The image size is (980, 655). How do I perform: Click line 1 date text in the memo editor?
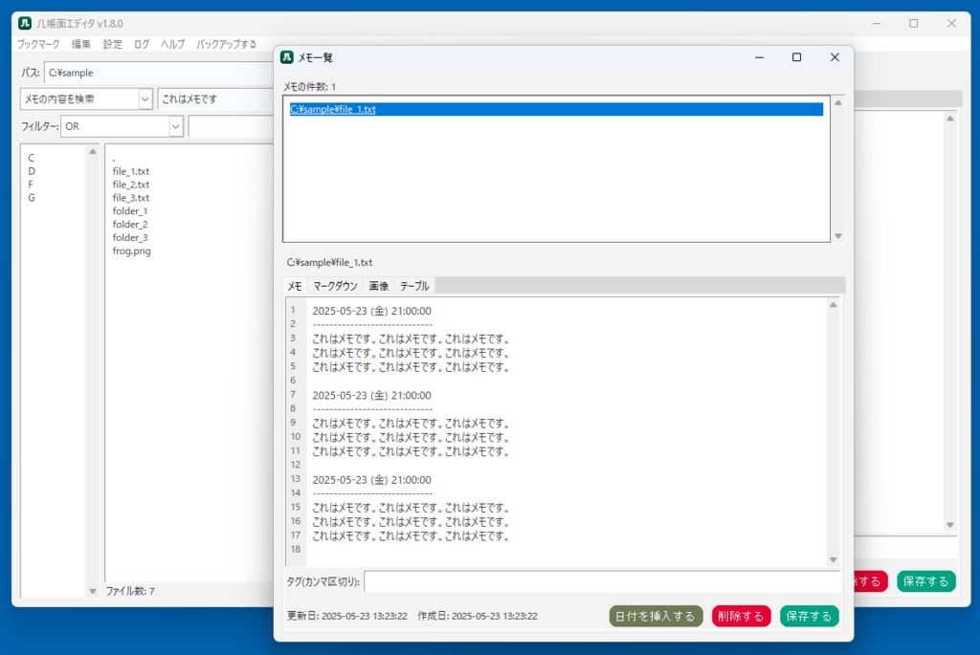tap(371, 311)
